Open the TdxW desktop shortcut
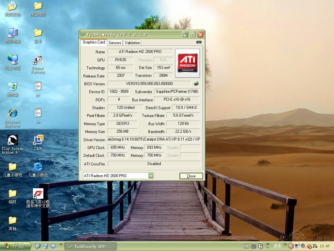 (38, 140)
